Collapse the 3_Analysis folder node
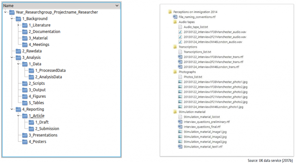The image size is (296, 163). click(x=11, y=58)
